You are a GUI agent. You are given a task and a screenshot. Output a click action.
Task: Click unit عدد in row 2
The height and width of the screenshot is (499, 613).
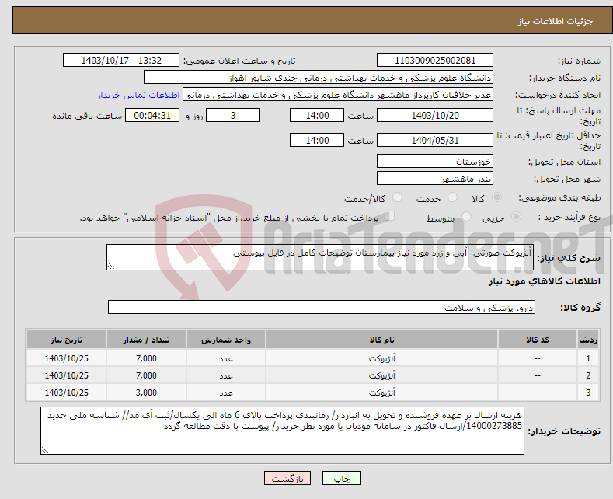[x=226, y=375]
